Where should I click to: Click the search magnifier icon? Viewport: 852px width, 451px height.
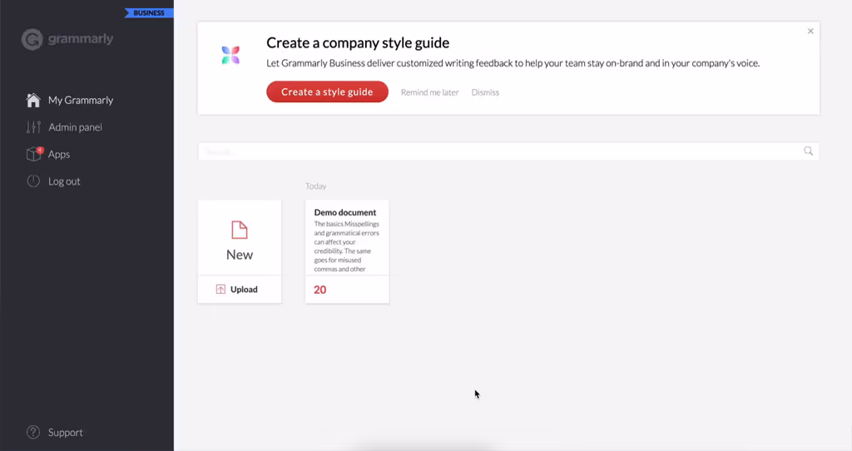coord(809,151)
